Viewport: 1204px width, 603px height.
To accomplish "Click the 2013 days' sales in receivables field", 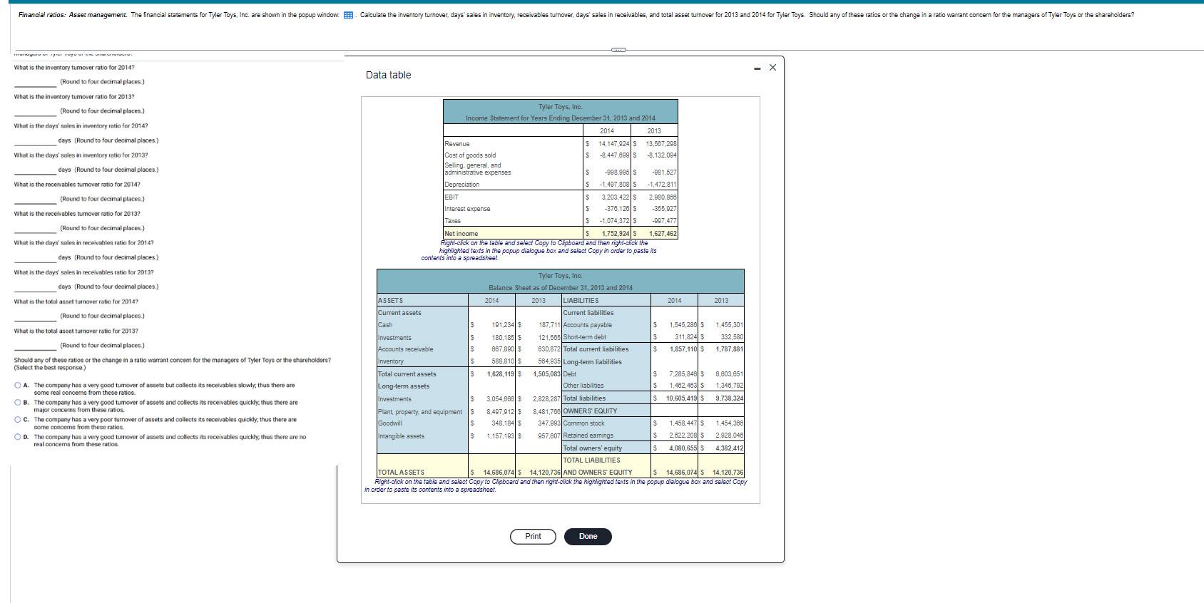I will (36, 286).
